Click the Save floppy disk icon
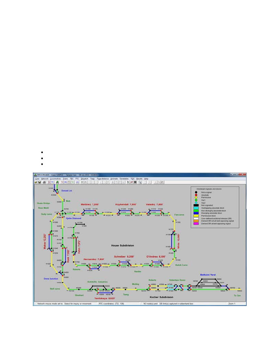 (x=40, y=182)
